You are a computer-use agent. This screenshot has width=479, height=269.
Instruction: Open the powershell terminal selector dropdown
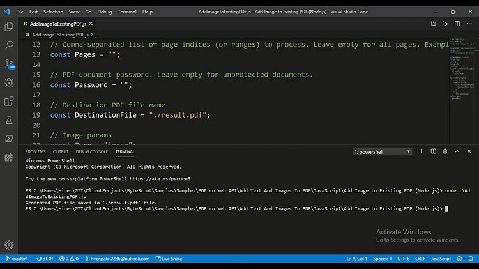(382, 152)
